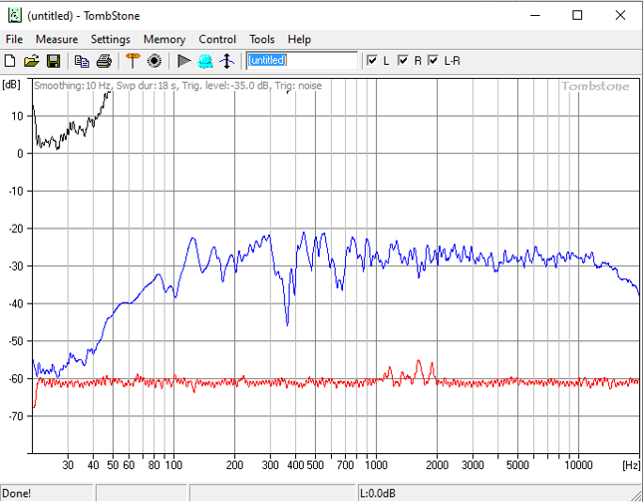The width and height of the screenshot is (643, 503).
Task: Click the New document icon
Action: click(10, 61)
